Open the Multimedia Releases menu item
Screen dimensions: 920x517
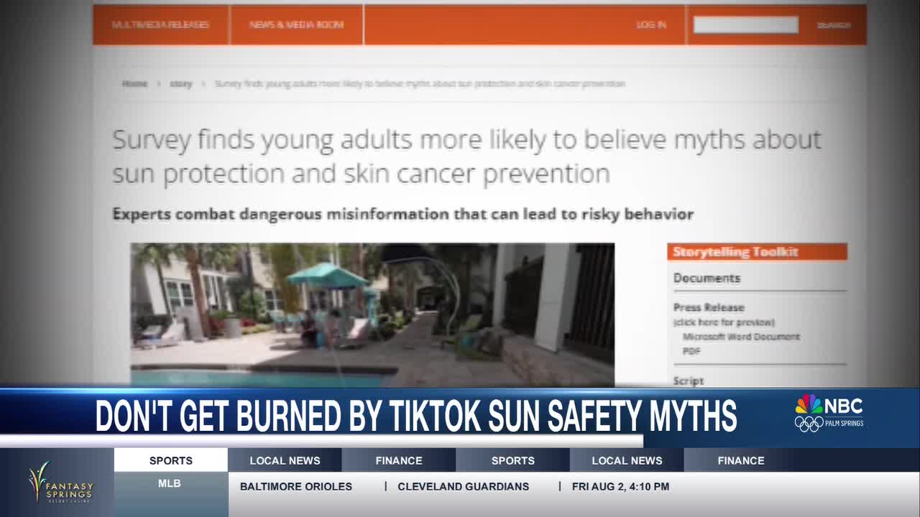[x=160, y=24]
